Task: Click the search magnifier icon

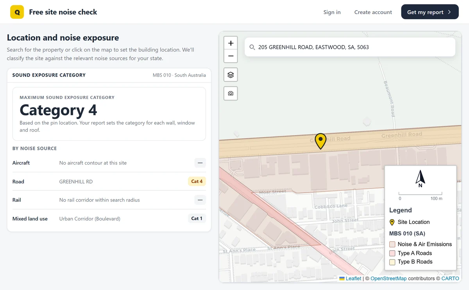Action: (252, 47)
